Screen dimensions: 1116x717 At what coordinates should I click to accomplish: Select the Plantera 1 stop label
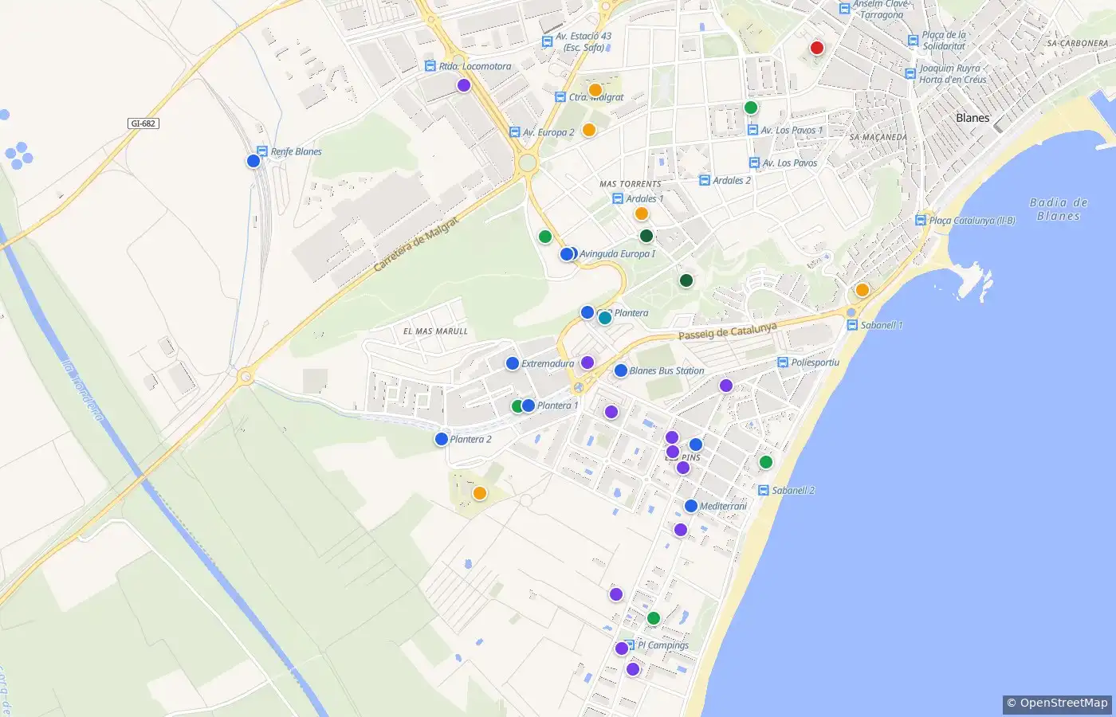(558, 406)
